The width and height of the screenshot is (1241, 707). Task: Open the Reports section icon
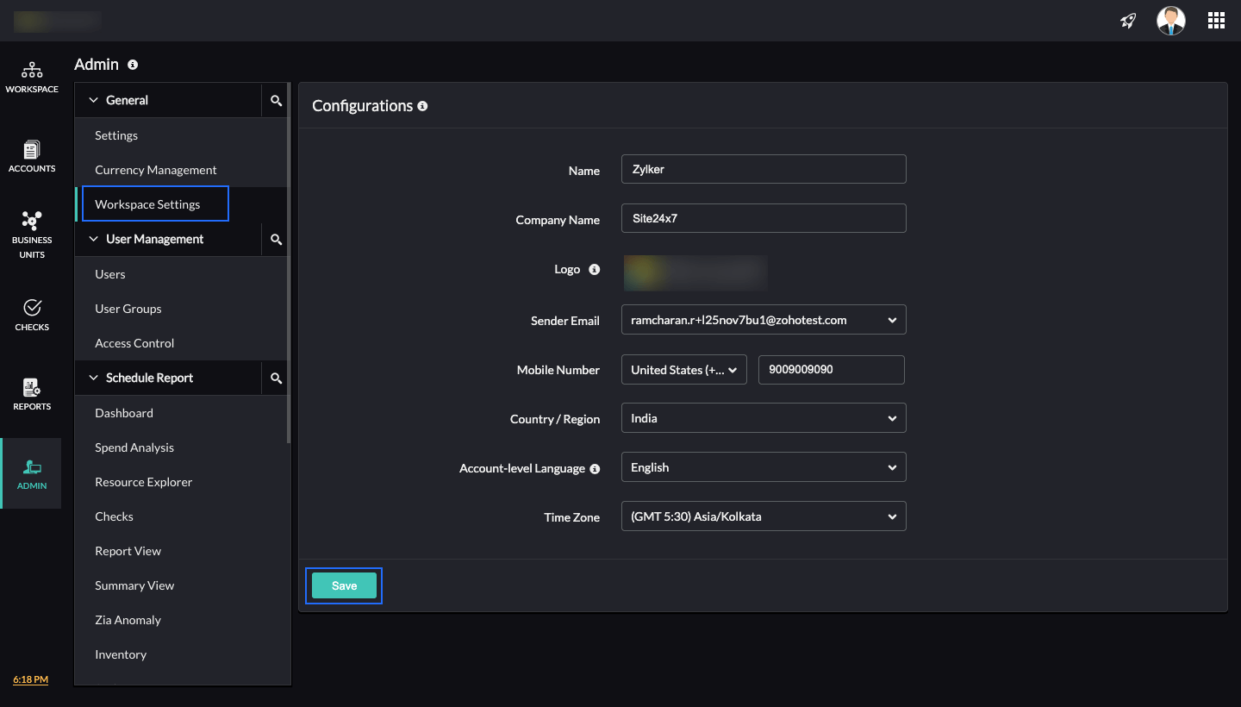pos(32,394)
